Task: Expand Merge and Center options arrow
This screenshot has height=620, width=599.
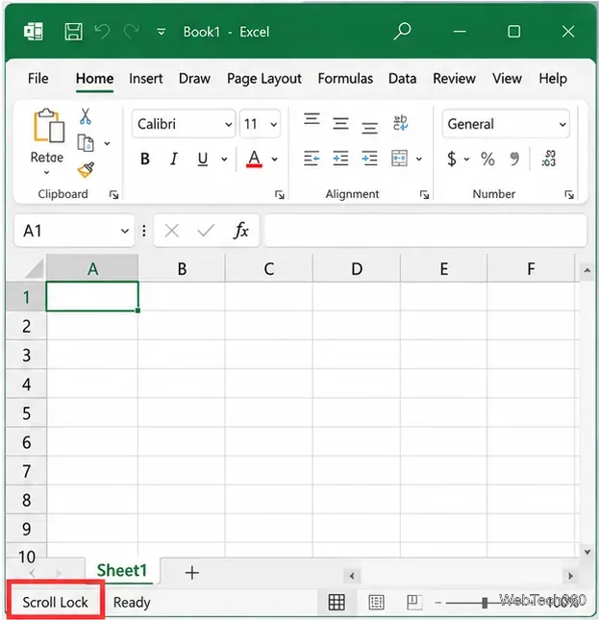Action: (419, 160)
